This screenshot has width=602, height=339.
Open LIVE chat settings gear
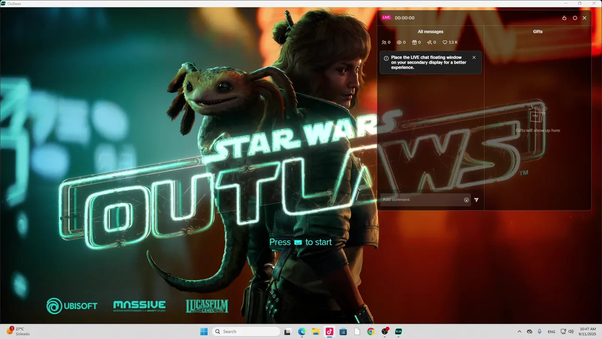tap(575, 18)
